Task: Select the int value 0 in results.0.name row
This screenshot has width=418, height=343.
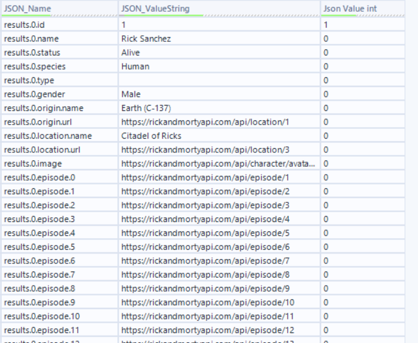Action: [363, 39]
